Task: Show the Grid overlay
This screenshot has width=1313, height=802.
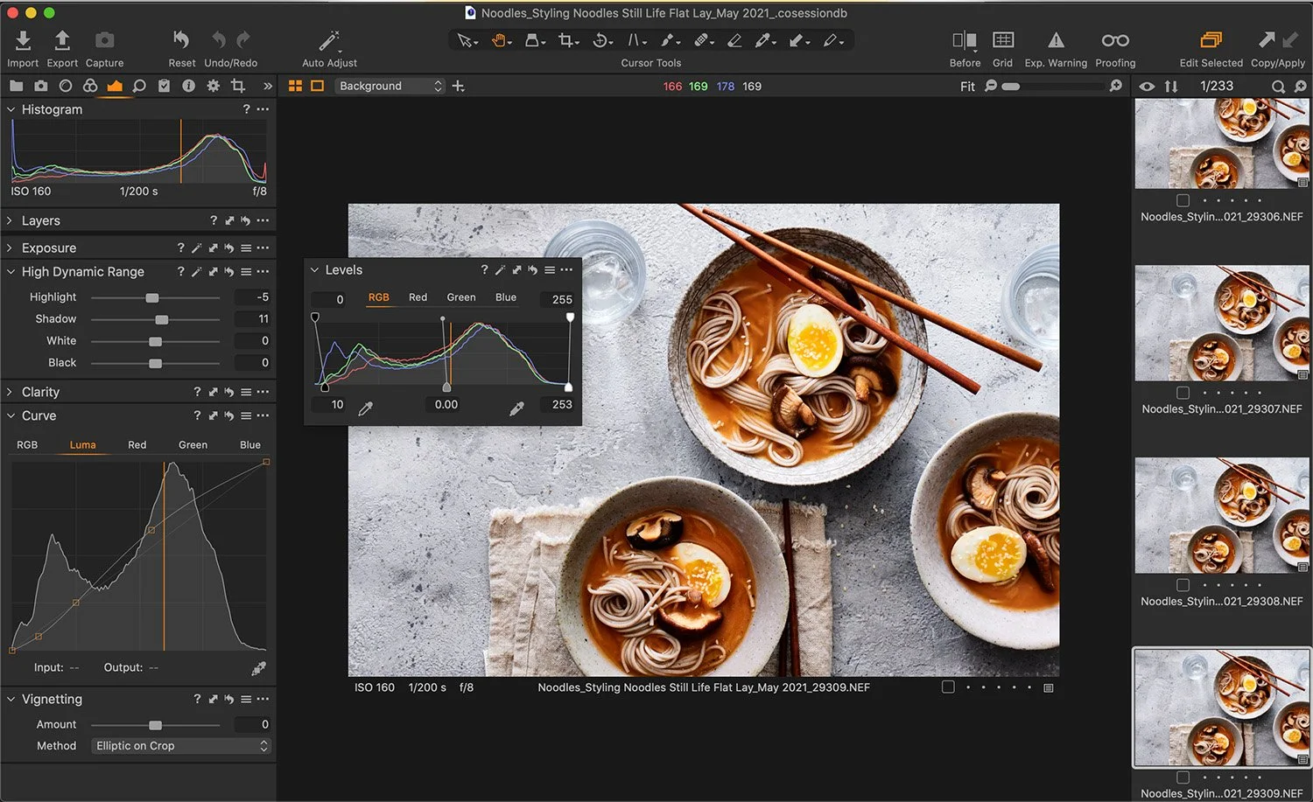Action: [x=1002, y=40]
